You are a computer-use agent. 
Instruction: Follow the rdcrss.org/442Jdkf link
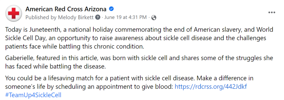tap(211, 87)
